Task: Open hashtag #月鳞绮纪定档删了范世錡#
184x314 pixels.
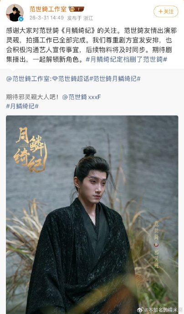Action: pyautogui.click(x=127, y=60)
